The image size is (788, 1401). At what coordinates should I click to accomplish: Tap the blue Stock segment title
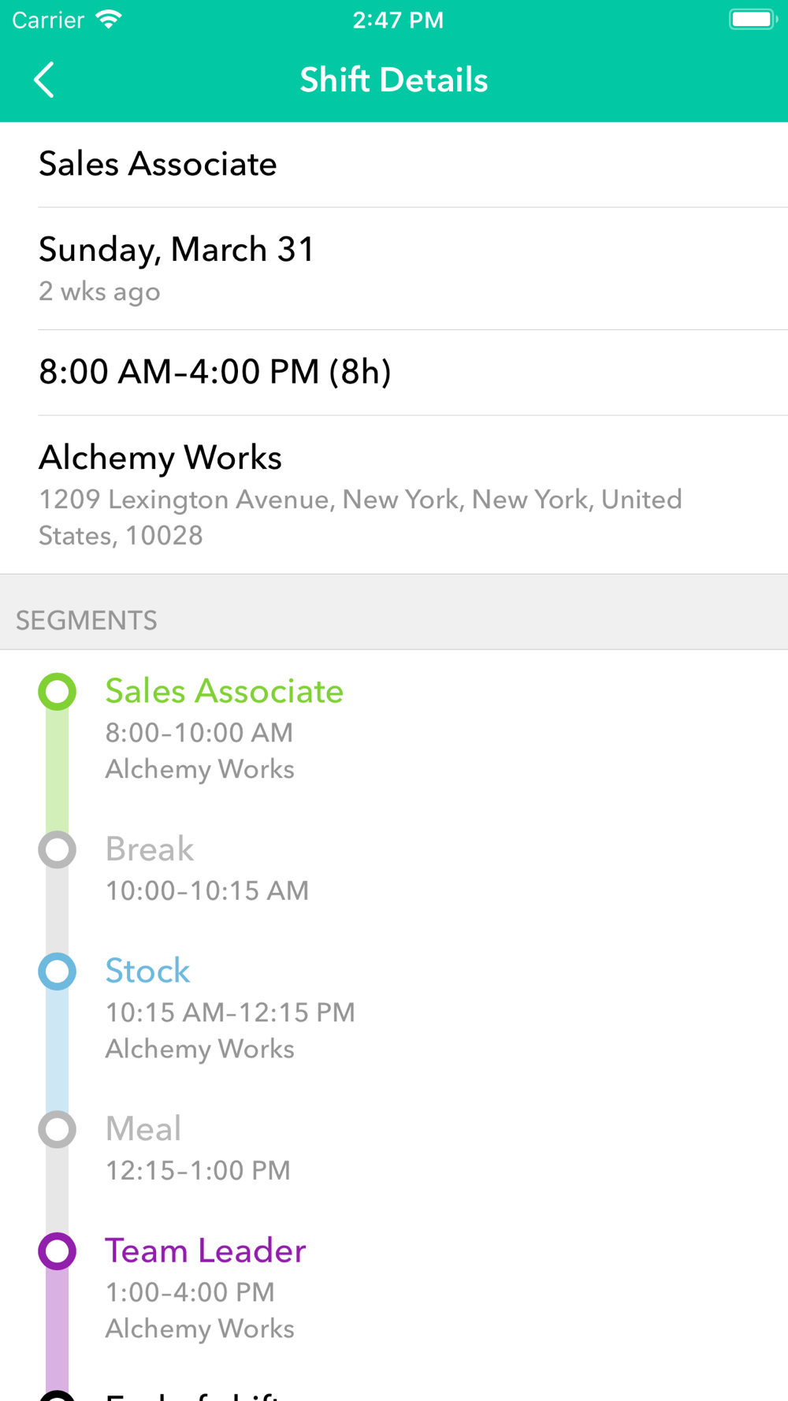tap(148, 971)
